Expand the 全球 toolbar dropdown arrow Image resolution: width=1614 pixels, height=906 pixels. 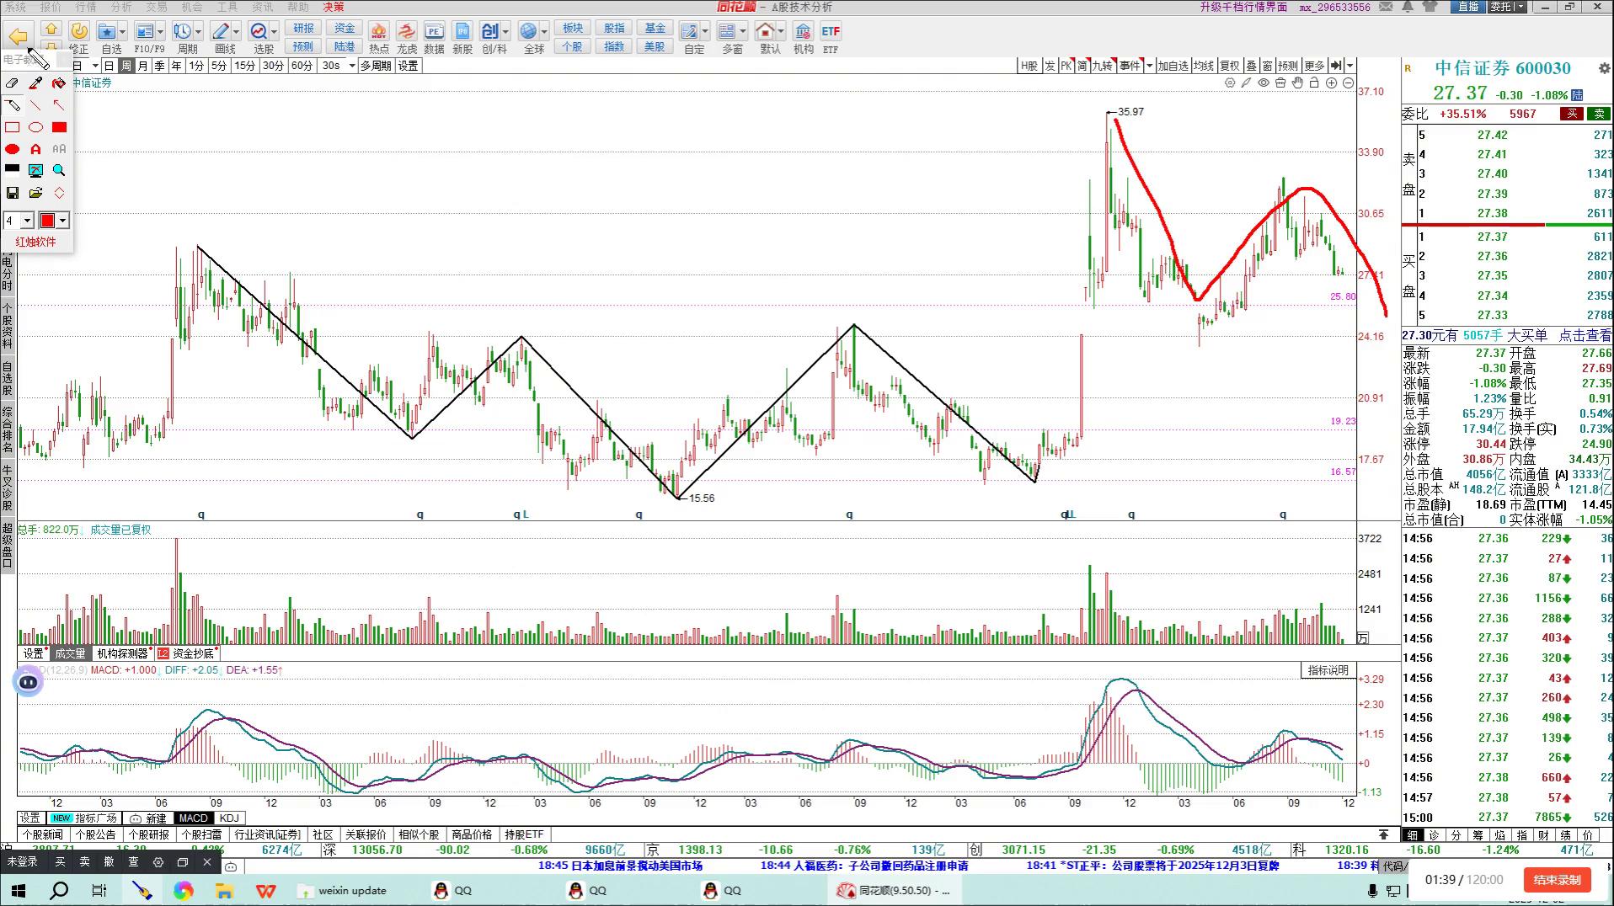pos(544,32)
